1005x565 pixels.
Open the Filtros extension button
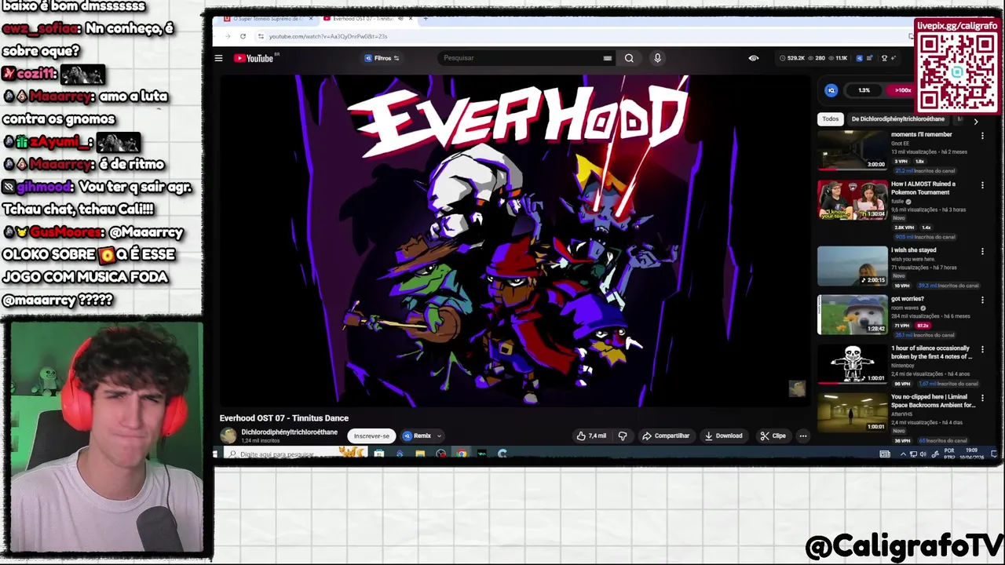(x=382, y=58)
